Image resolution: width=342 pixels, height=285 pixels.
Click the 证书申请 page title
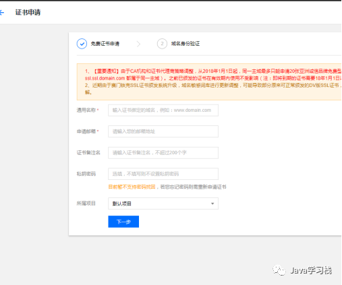[28, 12]
